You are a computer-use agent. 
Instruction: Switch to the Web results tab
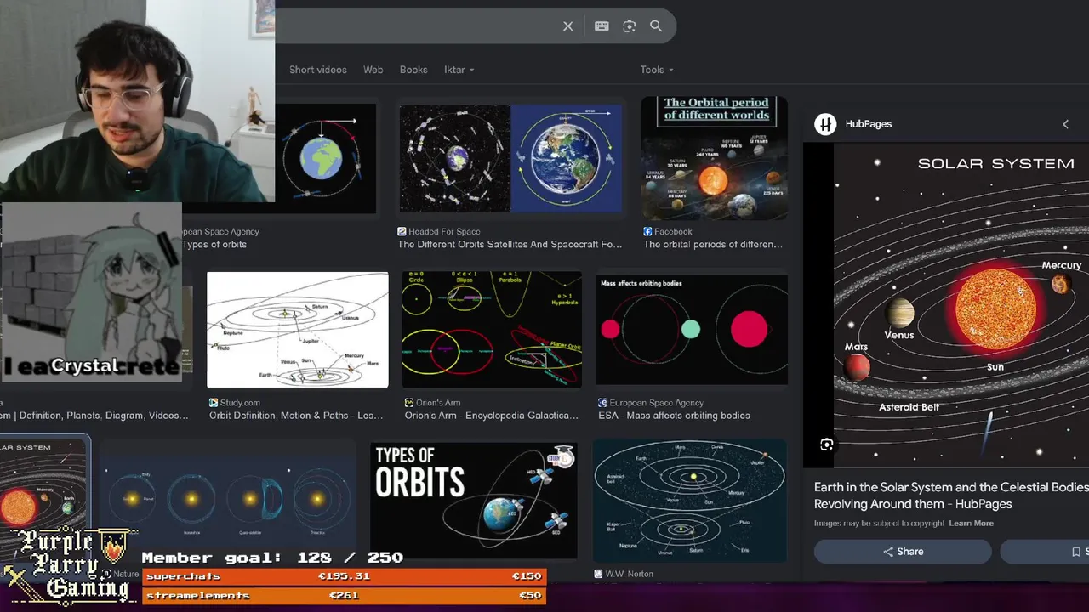[x=373, y=70]
